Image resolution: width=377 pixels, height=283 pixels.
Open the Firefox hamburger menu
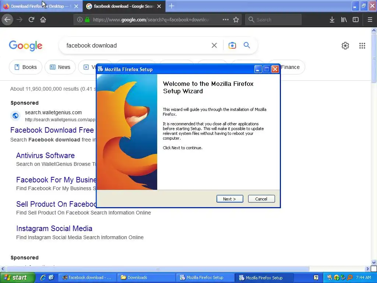[370, 20]
